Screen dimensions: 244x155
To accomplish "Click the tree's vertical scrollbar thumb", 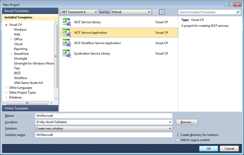I will (x=56, y=56).
